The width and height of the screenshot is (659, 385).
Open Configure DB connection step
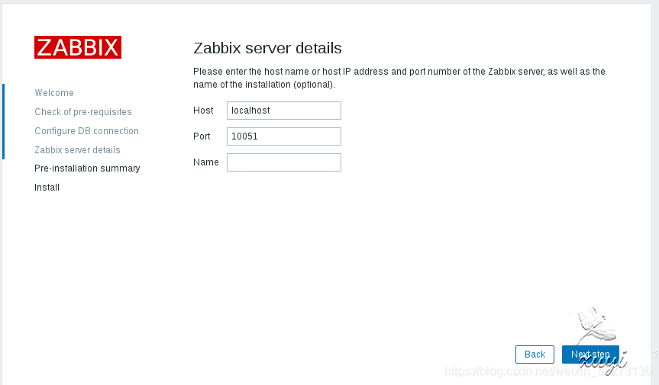(86, 131)
